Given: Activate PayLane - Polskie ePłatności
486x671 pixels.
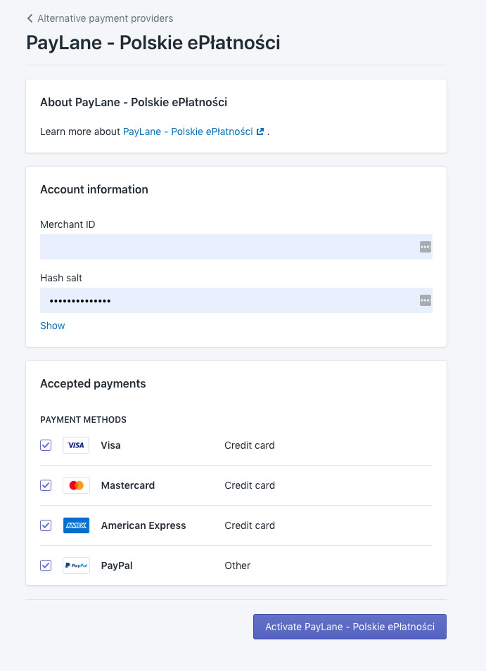Looking at the screenshot, I should pyautogui.click(x=350, y=627).
